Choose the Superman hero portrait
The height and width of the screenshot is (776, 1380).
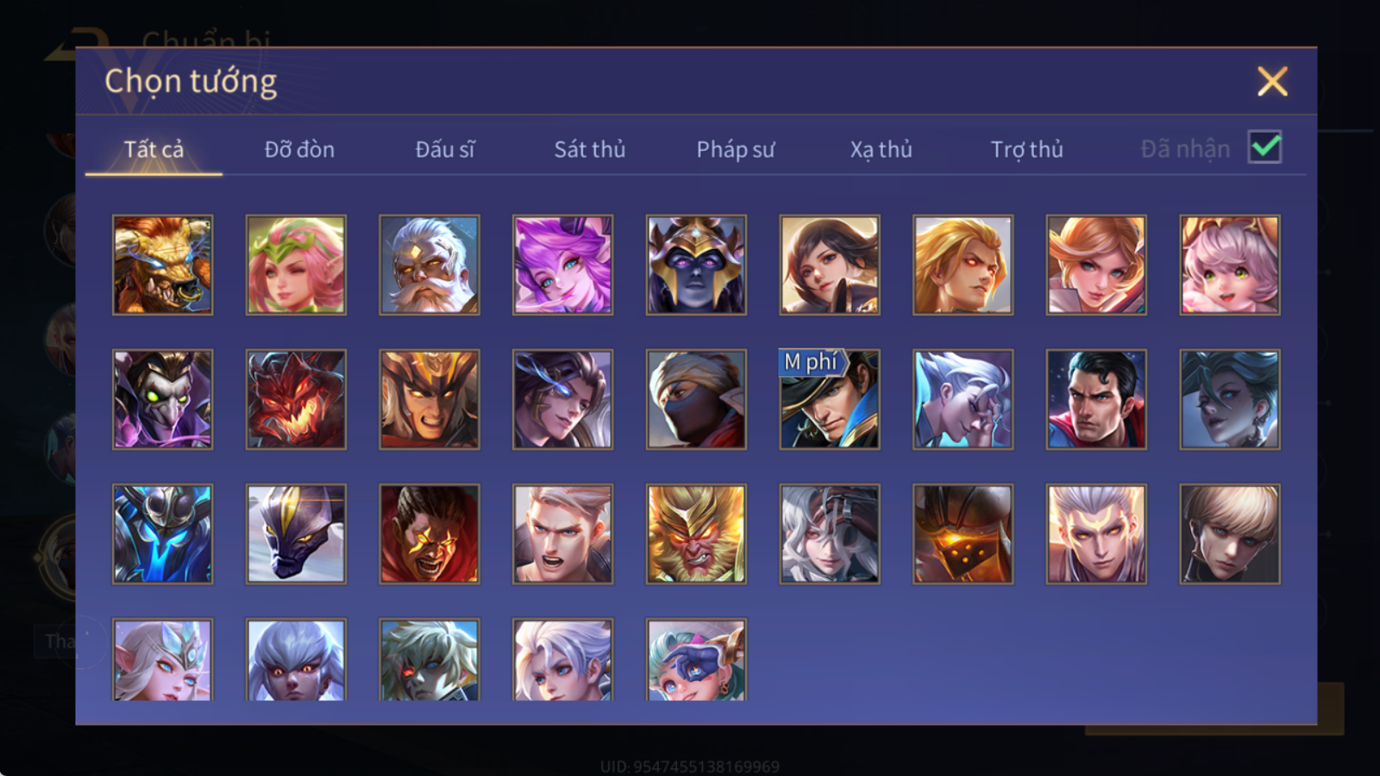coord(1096,399)
